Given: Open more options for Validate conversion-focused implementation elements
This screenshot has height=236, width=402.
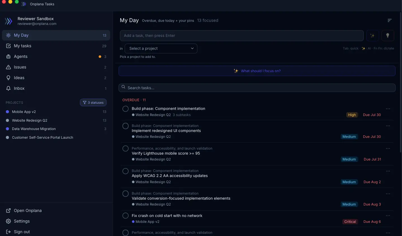Looking at the screenshot, I should click(388, 194).
